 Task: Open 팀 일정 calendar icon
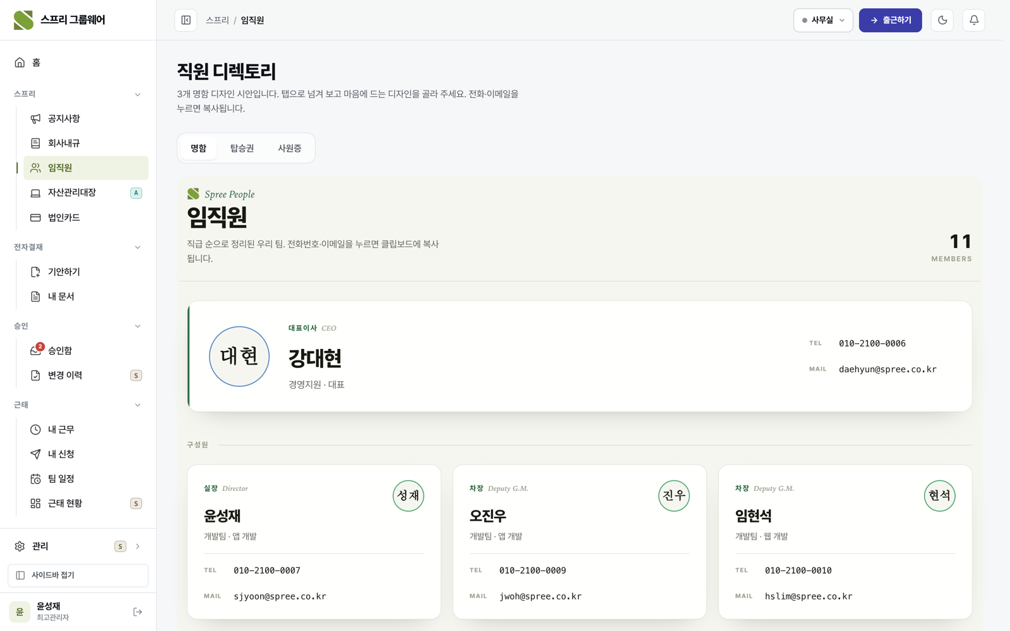pos(35,479)
